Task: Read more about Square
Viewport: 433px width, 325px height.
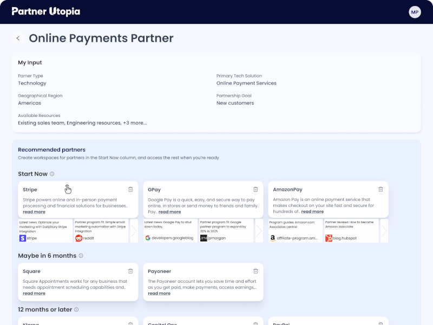Action: (34, 294)
